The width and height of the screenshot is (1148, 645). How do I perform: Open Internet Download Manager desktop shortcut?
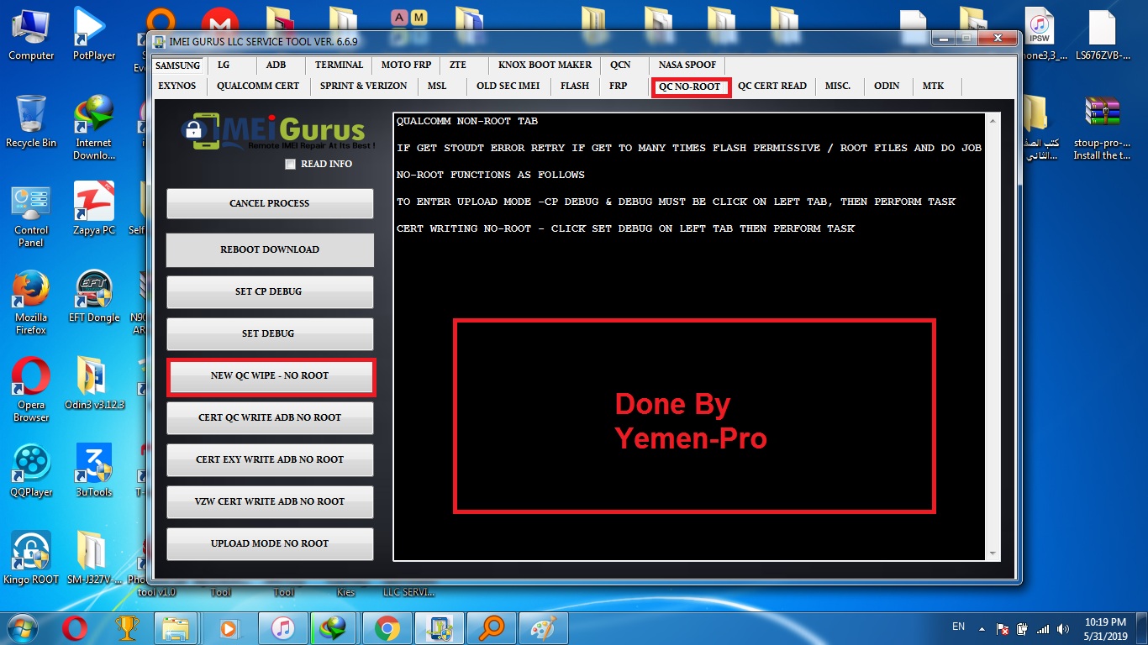click(94, 128)
